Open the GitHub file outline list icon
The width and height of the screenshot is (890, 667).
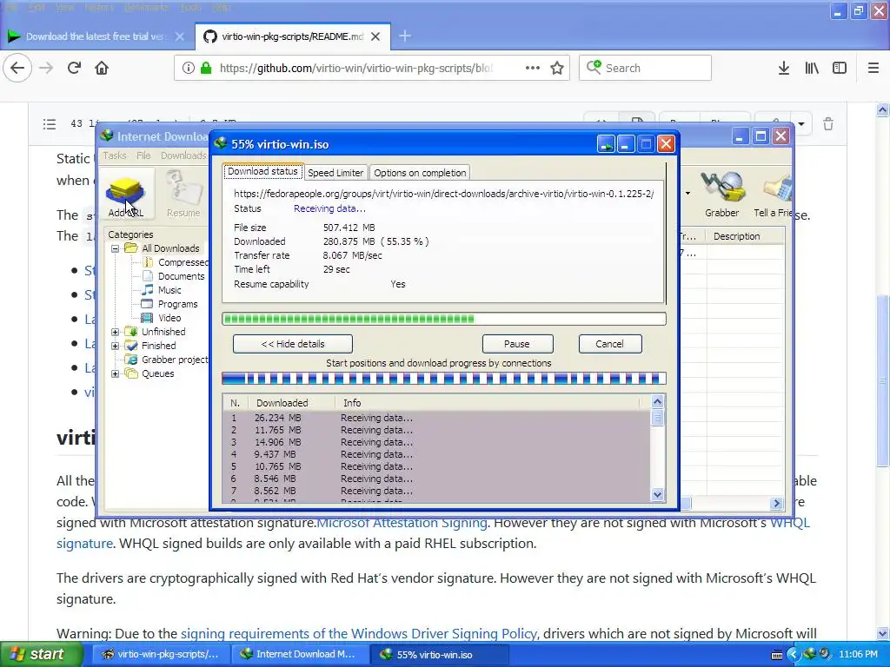[50, 123]
